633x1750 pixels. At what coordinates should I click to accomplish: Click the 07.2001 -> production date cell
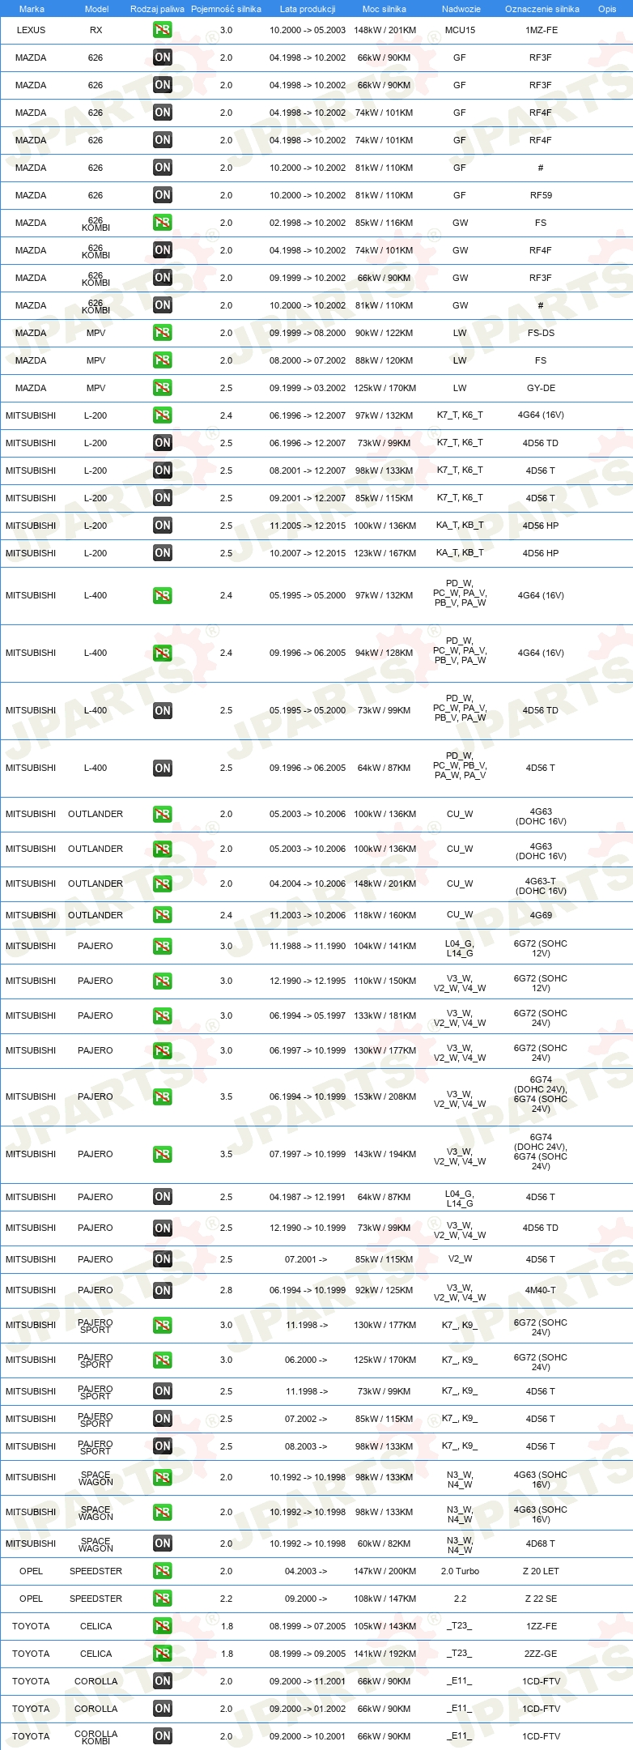click(306, 1259)
